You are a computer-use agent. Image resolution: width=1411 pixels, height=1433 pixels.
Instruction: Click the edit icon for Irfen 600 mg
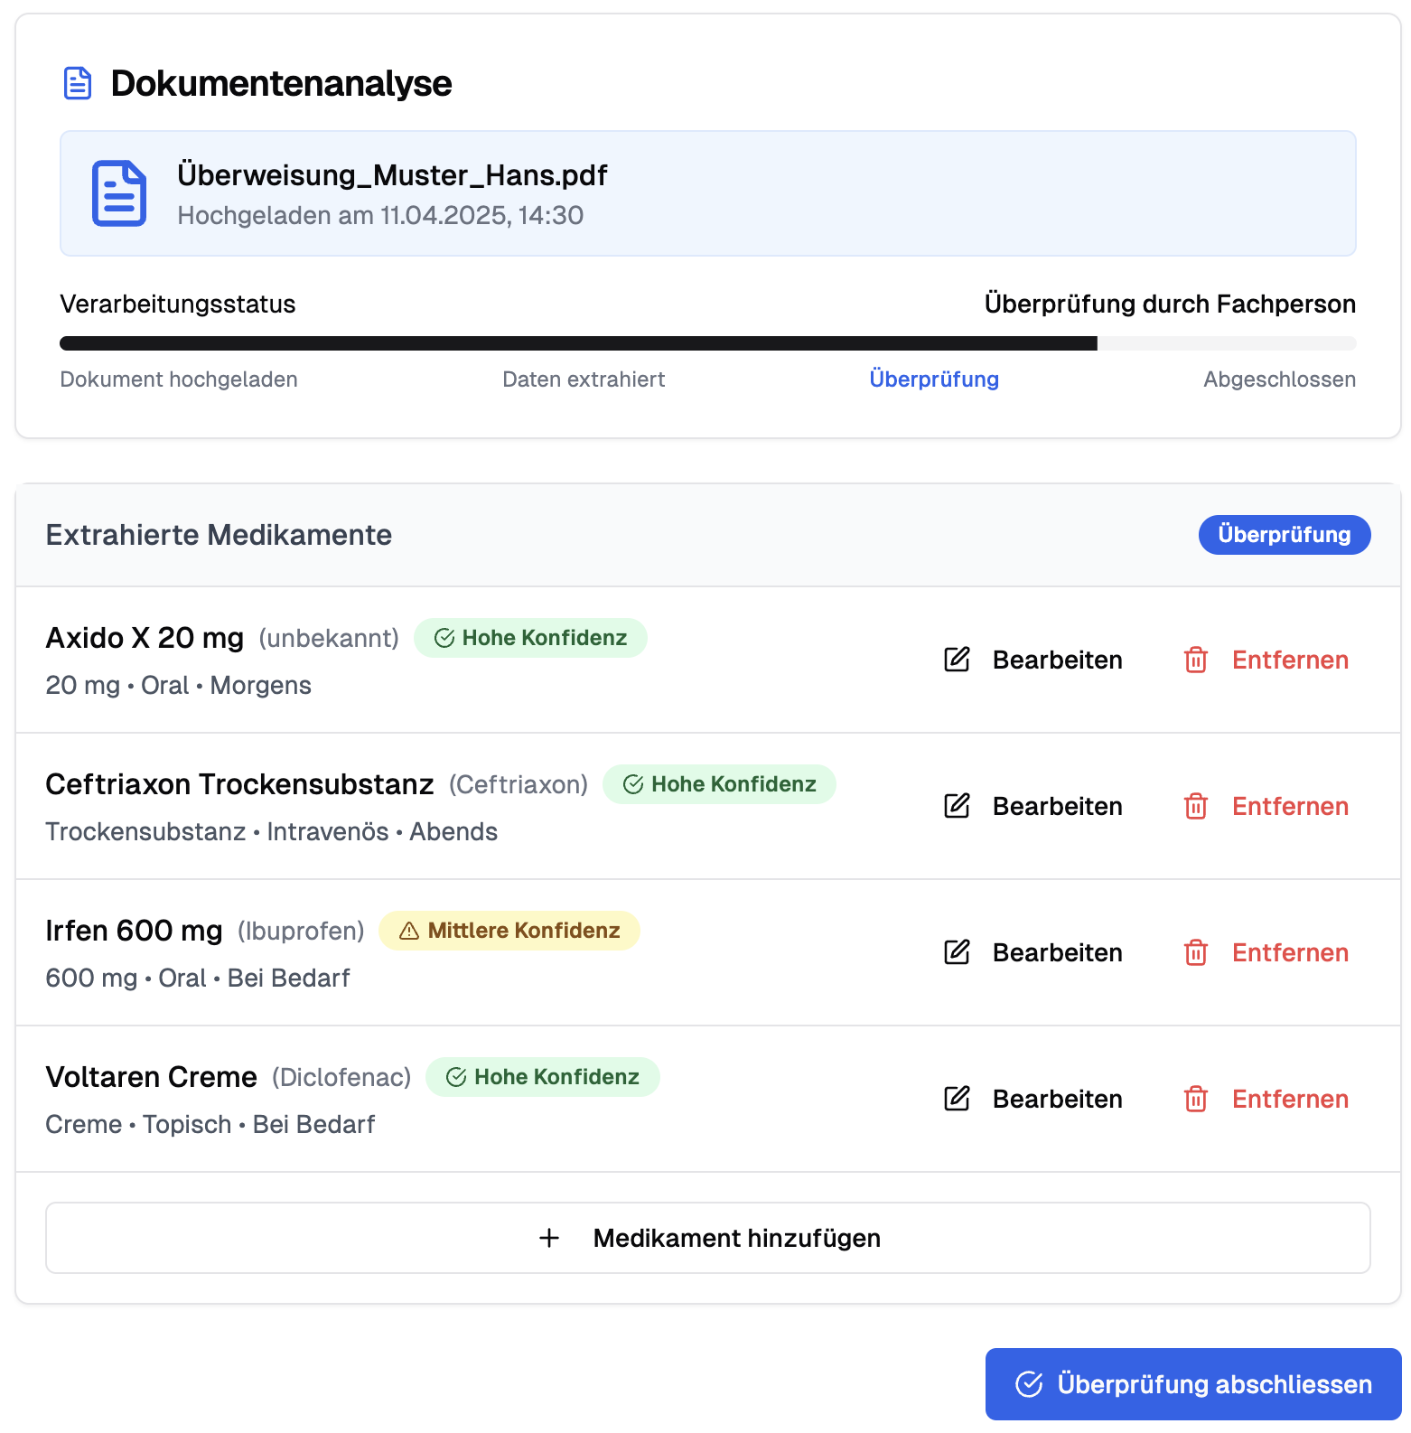pyautogui.click(x=957, y=952)
